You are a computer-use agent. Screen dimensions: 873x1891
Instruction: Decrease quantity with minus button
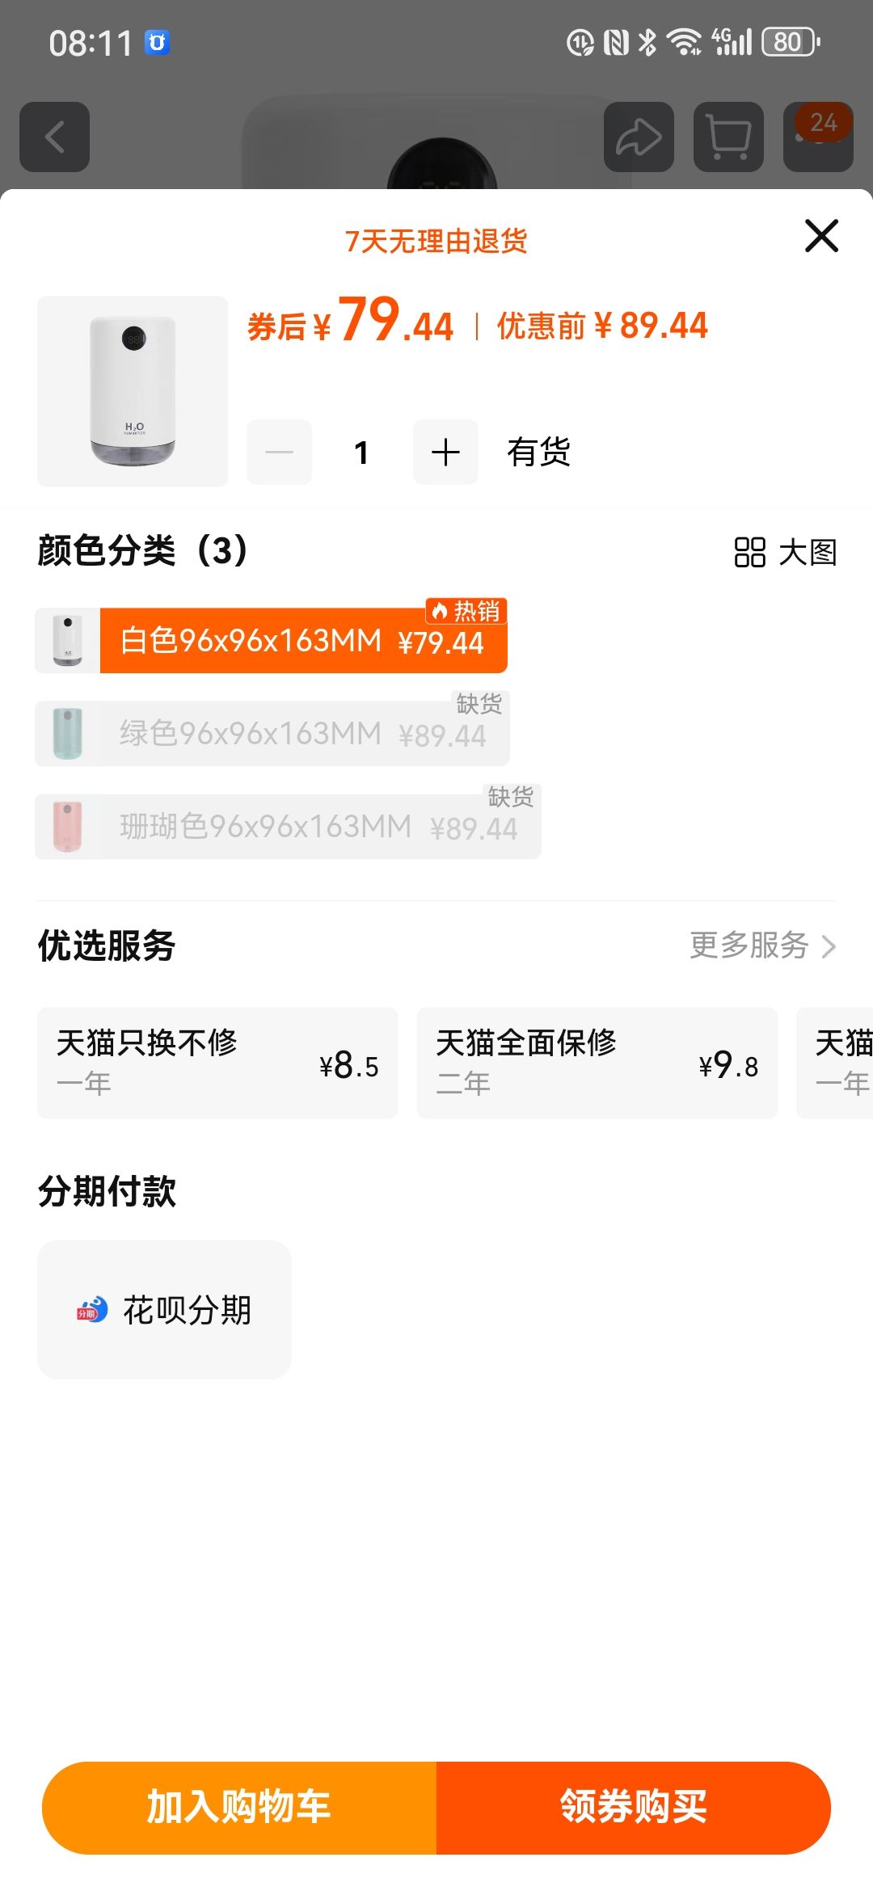[x=279, y=452]
